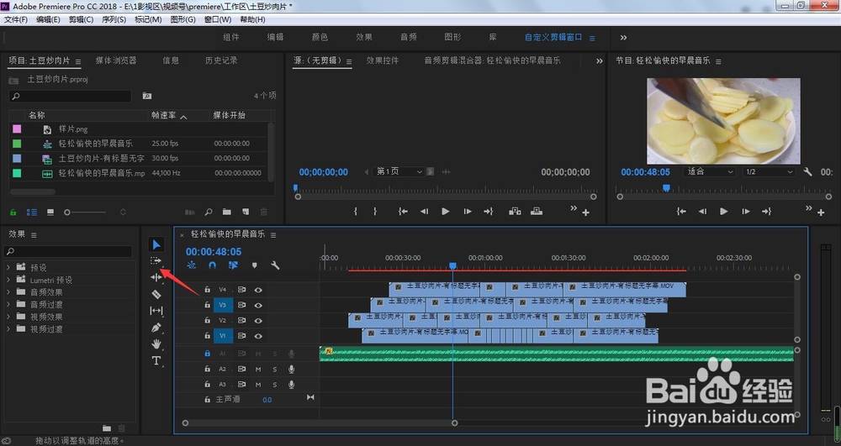Click Project panel search field
The height and width of the screenshot is (446, 841).
click(71, 96)
